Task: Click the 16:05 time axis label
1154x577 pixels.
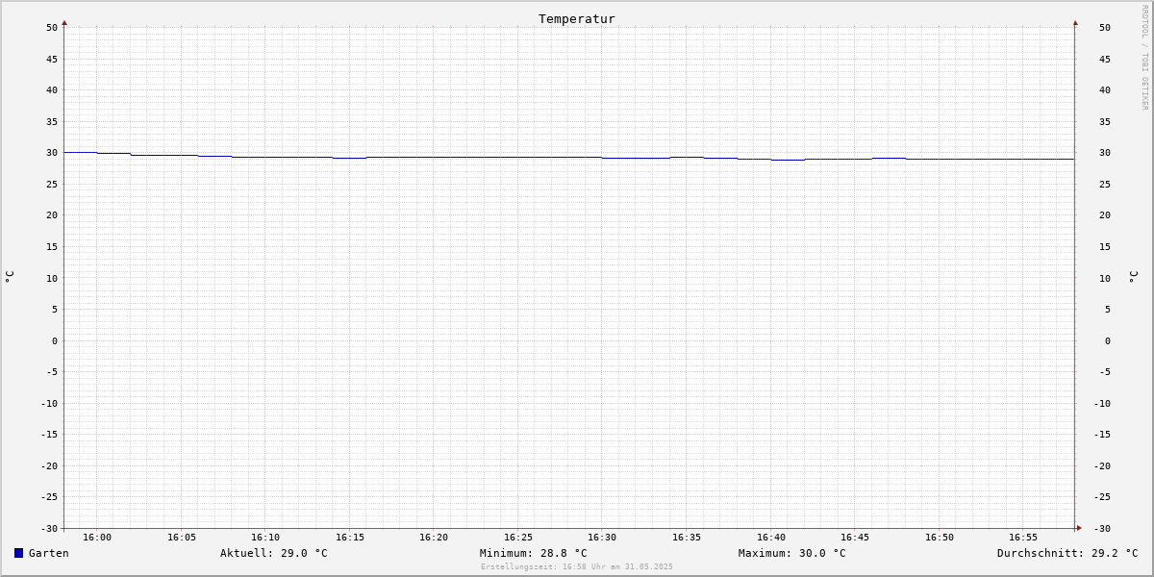Action: [182, 538]
